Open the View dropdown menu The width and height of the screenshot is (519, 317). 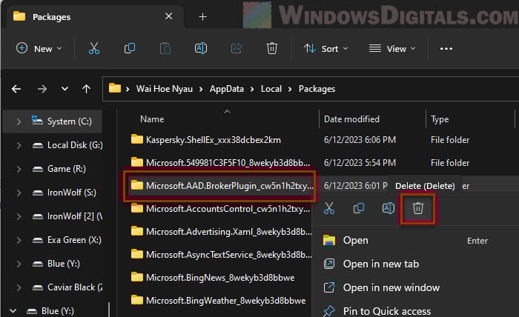392,49
